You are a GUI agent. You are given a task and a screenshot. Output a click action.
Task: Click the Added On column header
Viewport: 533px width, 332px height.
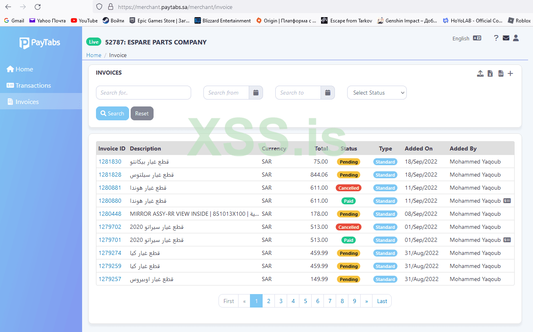click(x=419, y=148)
